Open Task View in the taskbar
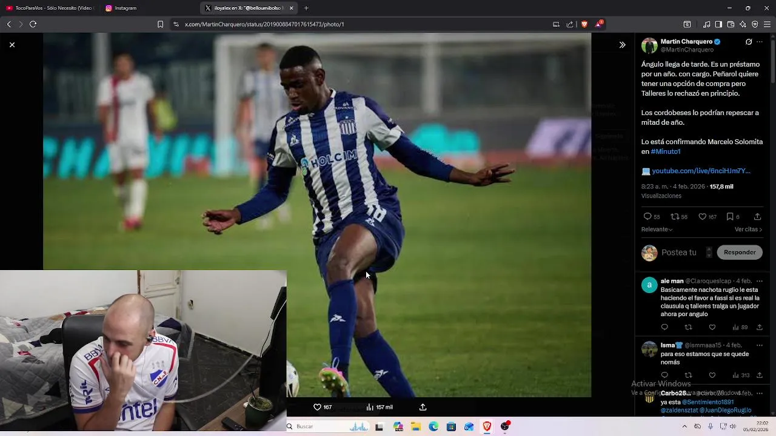Image resolution: width=776 pixels, height=436 pixels. 379,427
